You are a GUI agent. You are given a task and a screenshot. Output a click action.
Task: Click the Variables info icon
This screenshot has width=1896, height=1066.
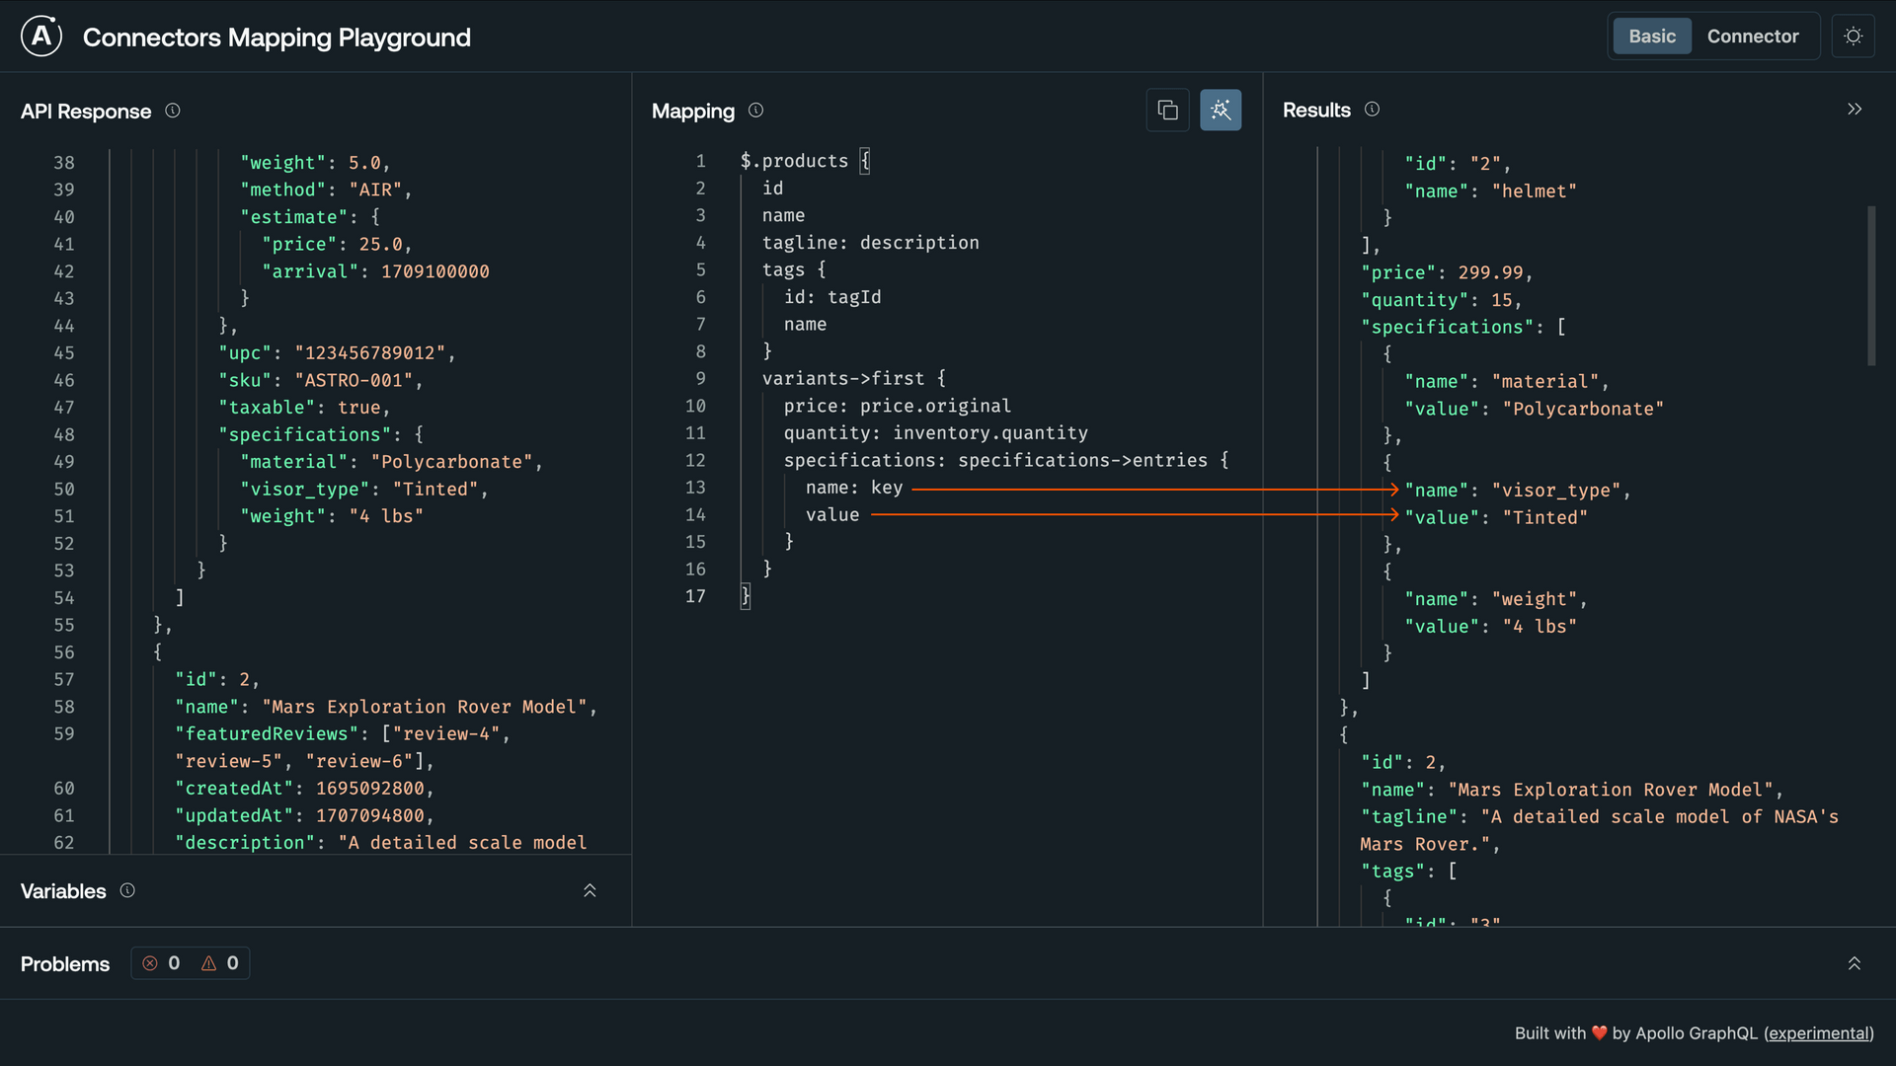point(127,890)
